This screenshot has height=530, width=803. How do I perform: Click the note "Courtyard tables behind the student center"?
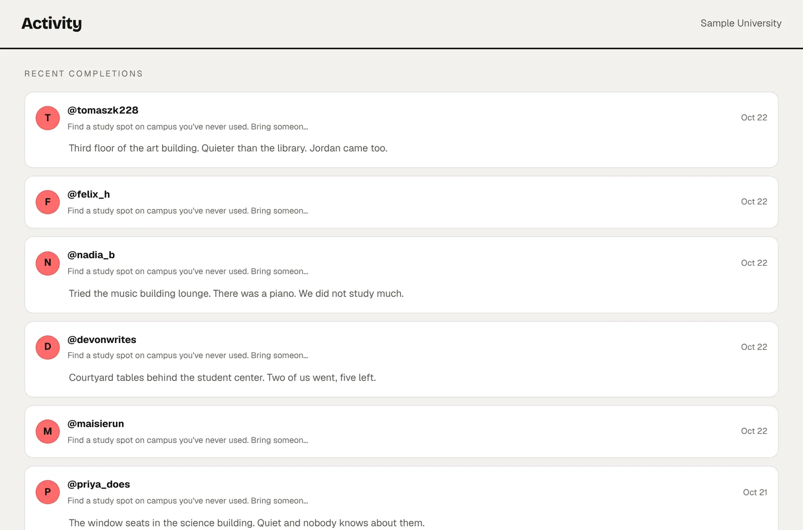coord(222,378)
